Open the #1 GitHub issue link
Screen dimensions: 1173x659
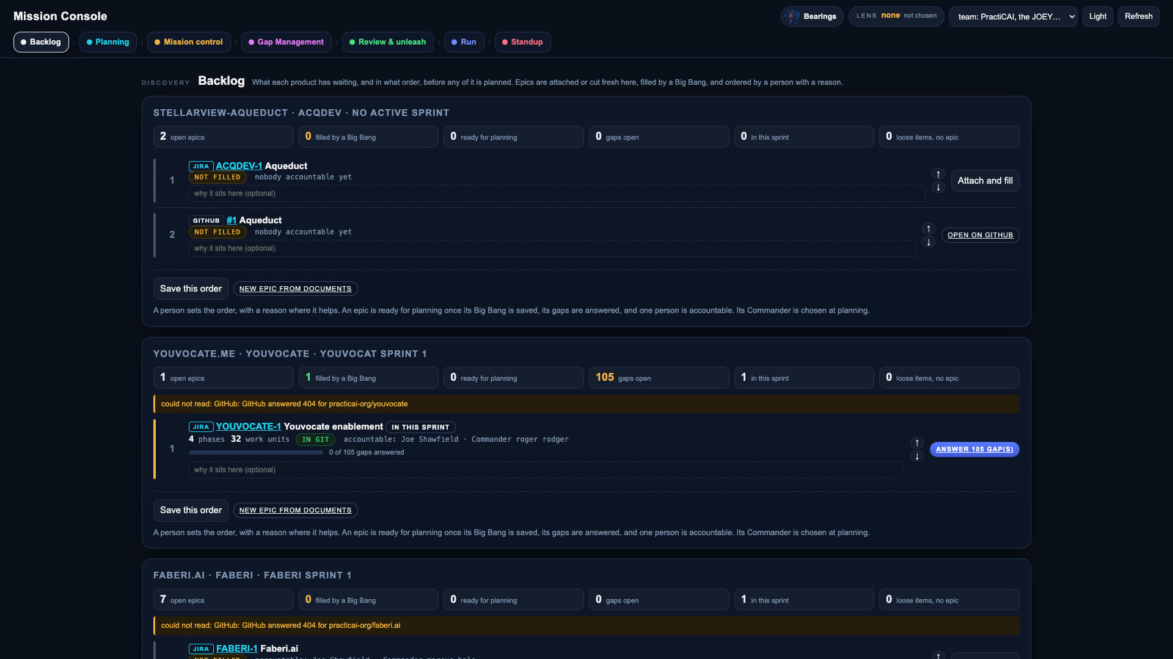(232, 220)
